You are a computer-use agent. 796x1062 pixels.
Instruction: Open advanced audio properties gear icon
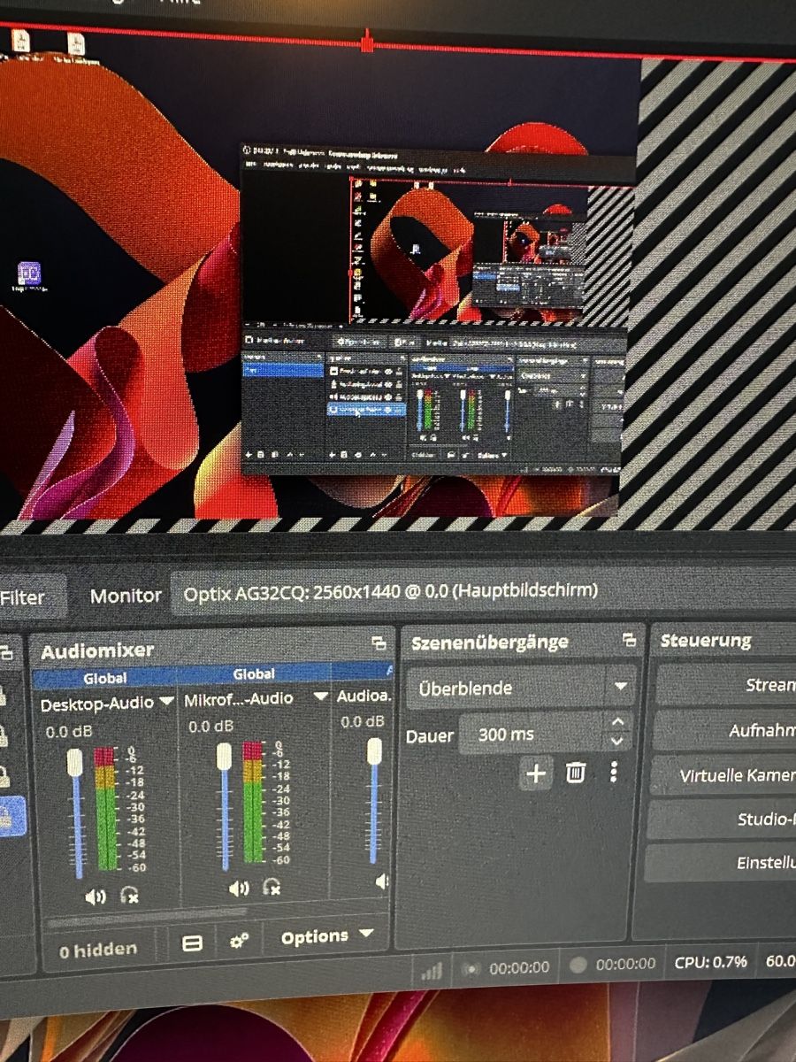(x=239, y=941)
